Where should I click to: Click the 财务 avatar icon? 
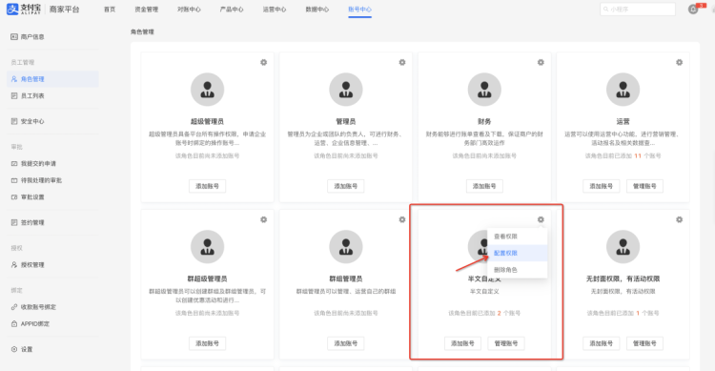coord(484,90)
